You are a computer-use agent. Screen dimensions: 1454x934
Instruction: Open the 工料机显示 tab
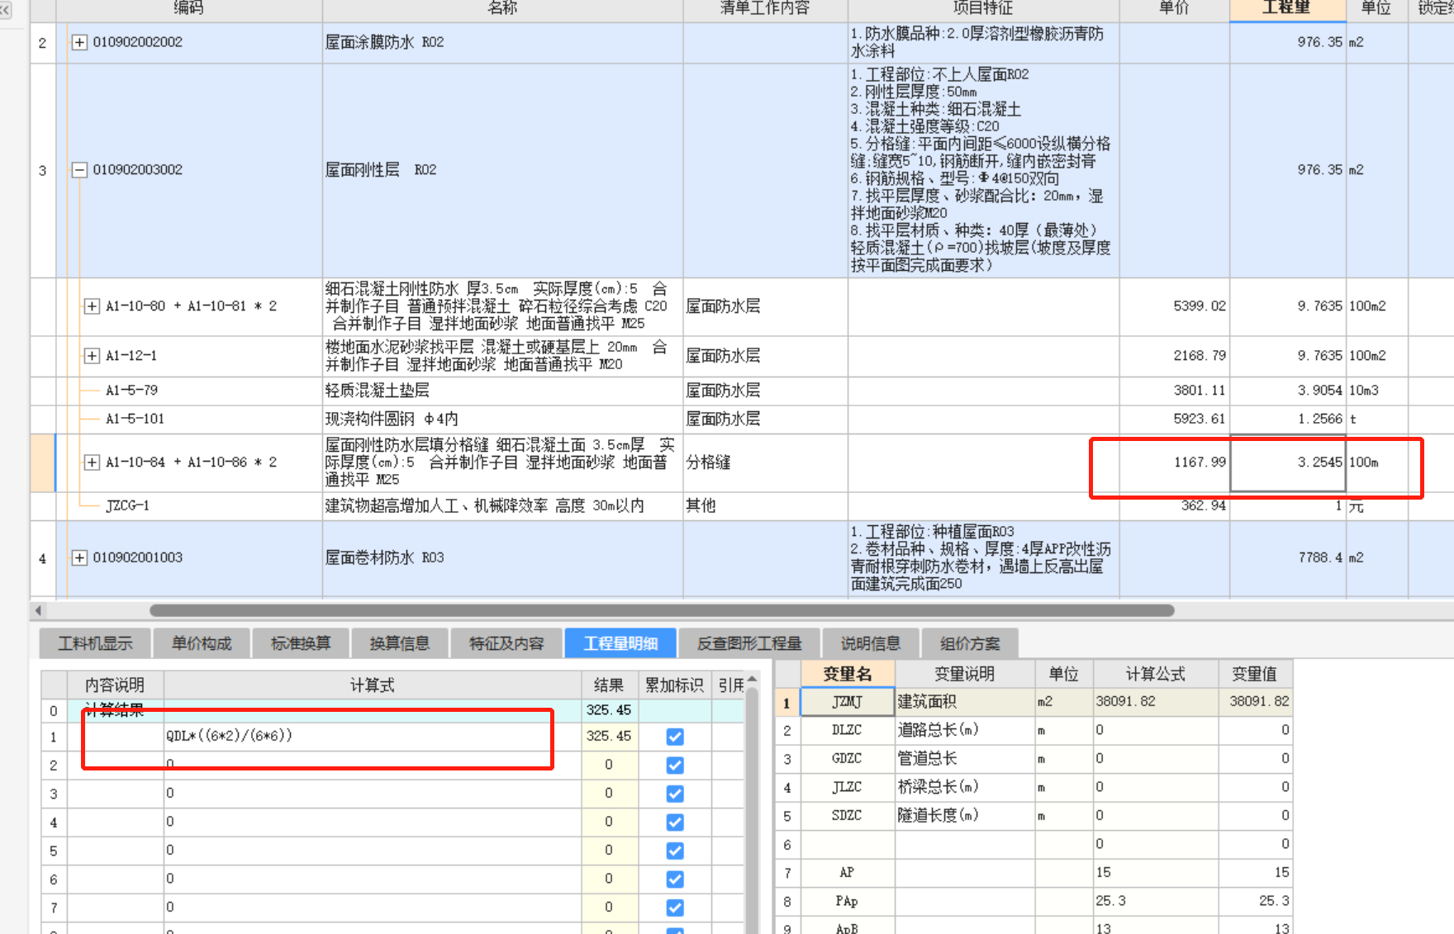pos(95,643)
